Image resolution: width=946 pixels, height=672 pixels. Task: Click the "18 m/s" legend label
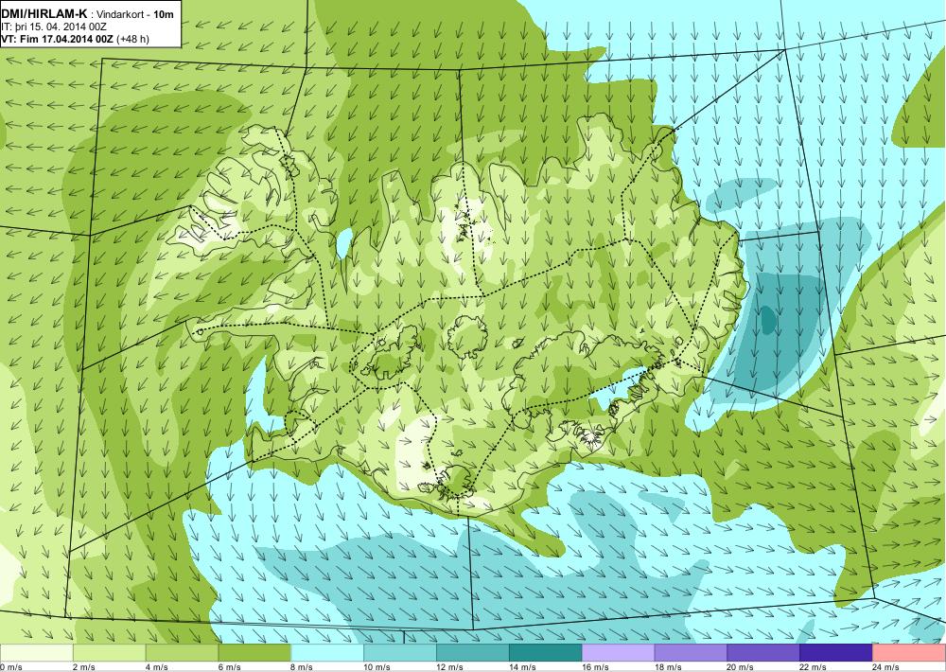(668, 667)
